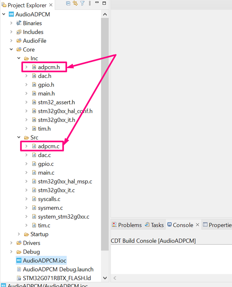Screen dimensions: 232x287
Task: Expand the adpcm.h file node
Action: click(x=26, y=67)
